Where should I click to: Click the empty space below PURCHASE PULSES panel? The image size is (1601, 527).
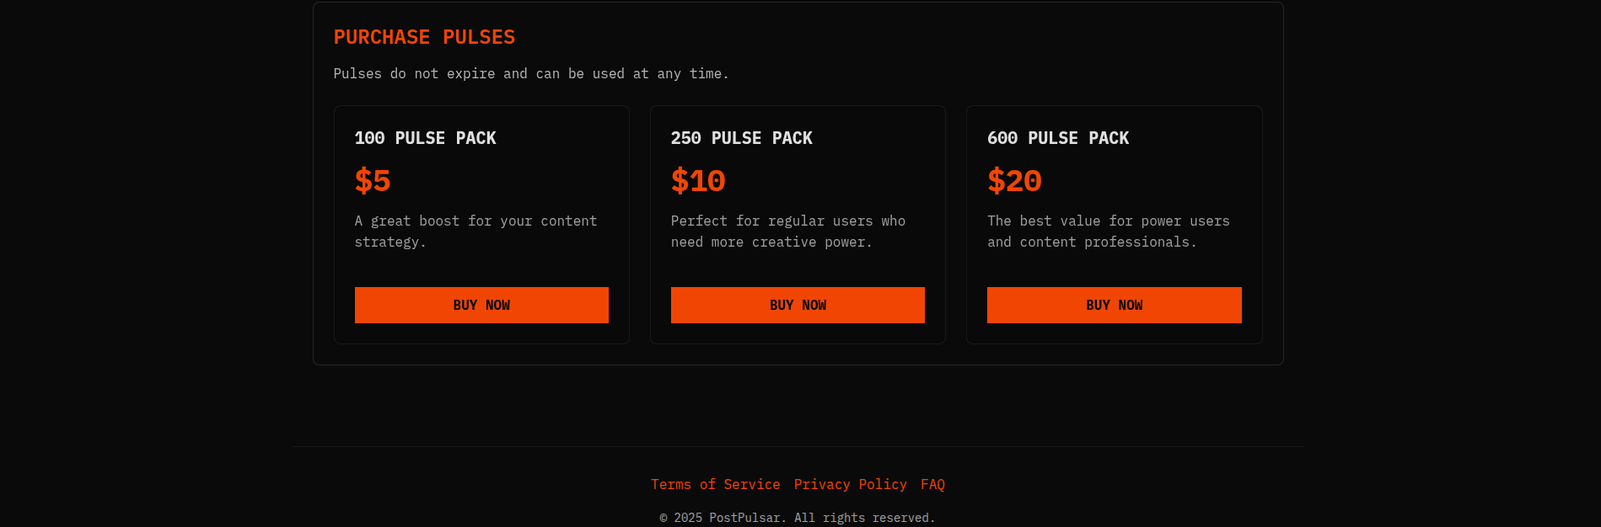coord(798,404)
